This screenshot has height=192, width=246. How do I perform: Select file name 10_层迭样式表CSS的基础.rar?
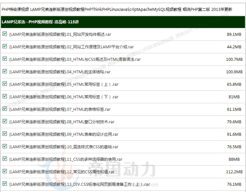point(64,147)
